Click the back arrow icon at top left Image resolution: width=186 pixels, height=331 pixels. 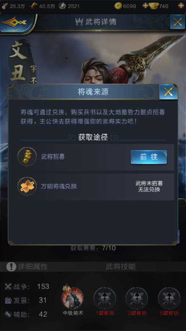[x=14, y=22]
